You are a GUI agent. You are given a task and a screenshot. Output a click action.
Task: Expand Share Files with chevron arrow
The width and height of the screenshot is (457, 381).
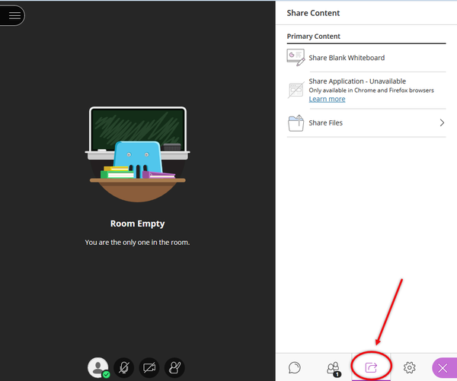coord(442,122)
